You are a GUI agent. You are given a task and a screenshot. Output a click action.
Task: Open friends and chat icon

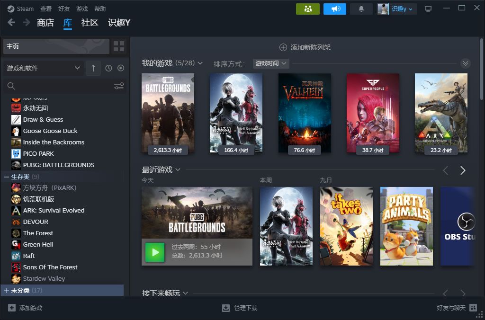coord(473,307)
